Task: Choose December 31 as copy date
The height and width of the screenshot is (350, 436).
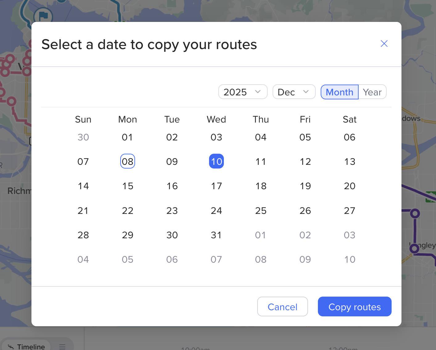Action: [x=216, y=235]
